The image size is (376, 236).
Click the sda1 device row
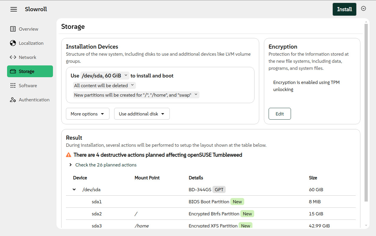pyautogui.click(x=211, y=202)
